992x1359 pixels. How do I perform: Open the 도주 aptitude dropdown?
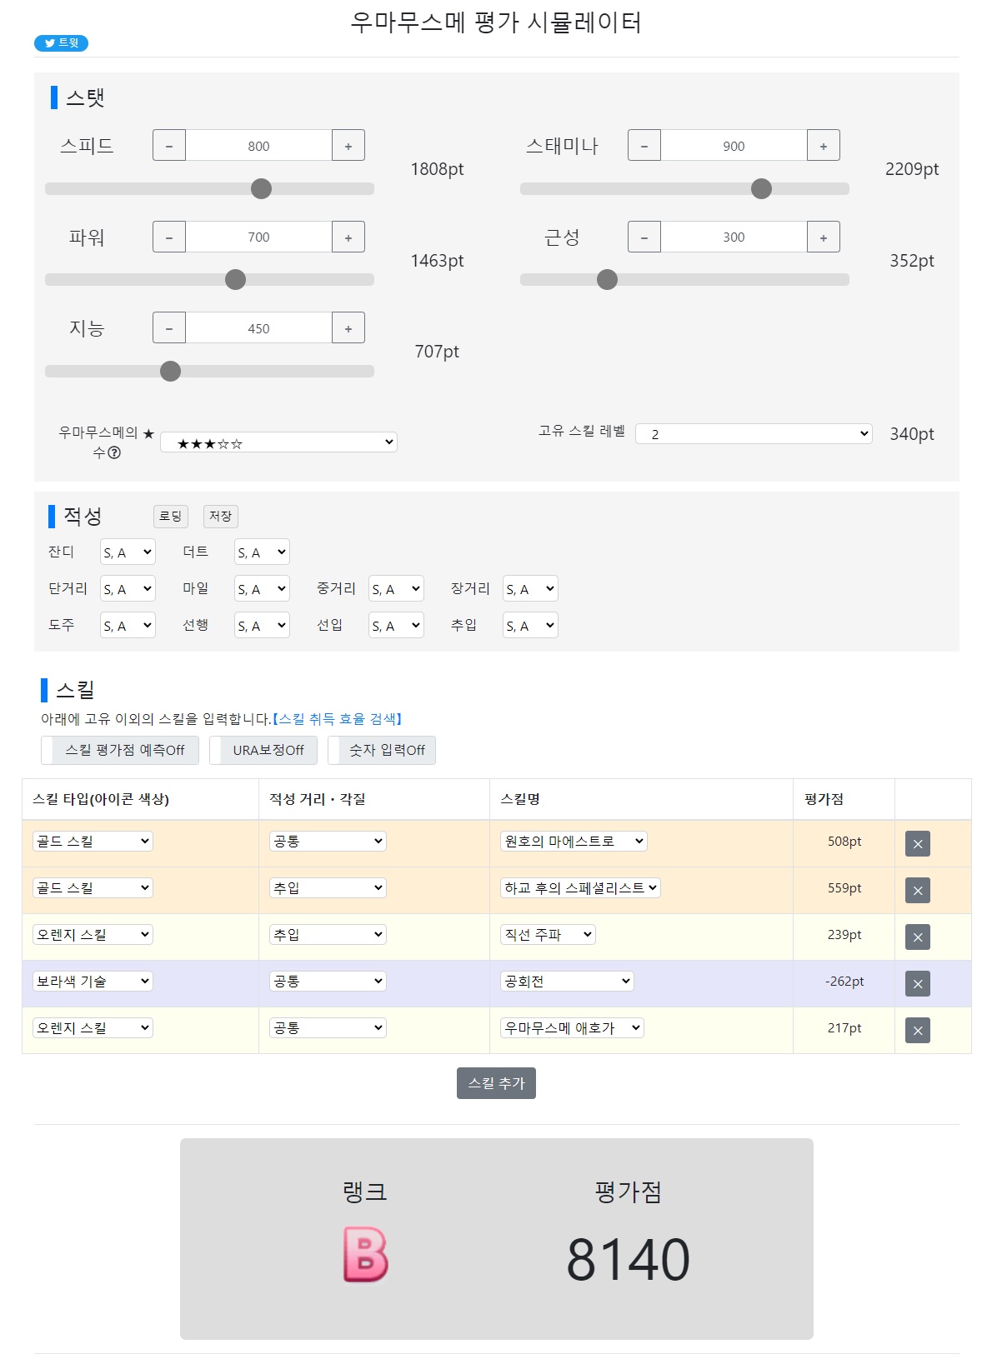[128, 625]
